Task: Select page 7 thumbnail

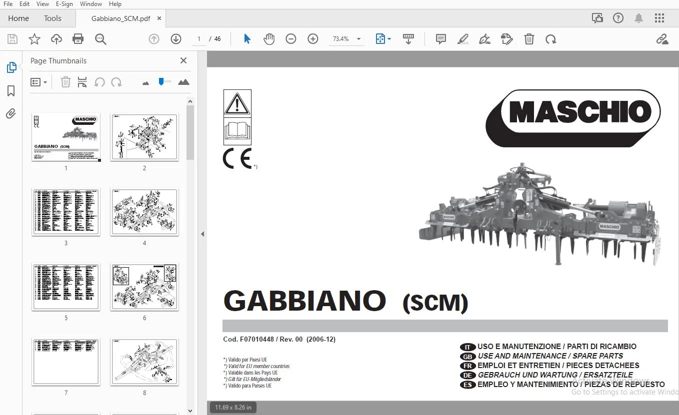Action: [66, 362]
